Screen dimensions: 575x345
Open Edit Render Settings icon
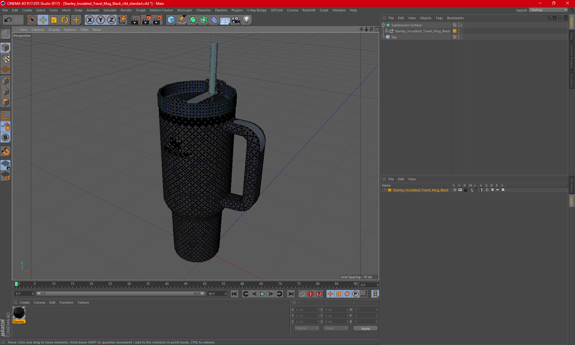point(158,20)
